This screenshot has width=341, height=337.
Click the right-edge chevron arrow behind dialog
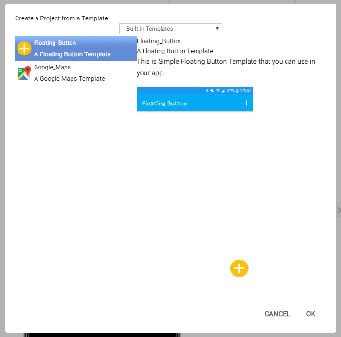tap(339, 210)
